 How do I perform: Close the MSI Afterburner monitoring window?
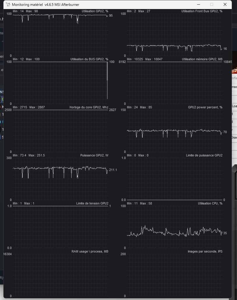pyautogui.click(x=225, y=5)
